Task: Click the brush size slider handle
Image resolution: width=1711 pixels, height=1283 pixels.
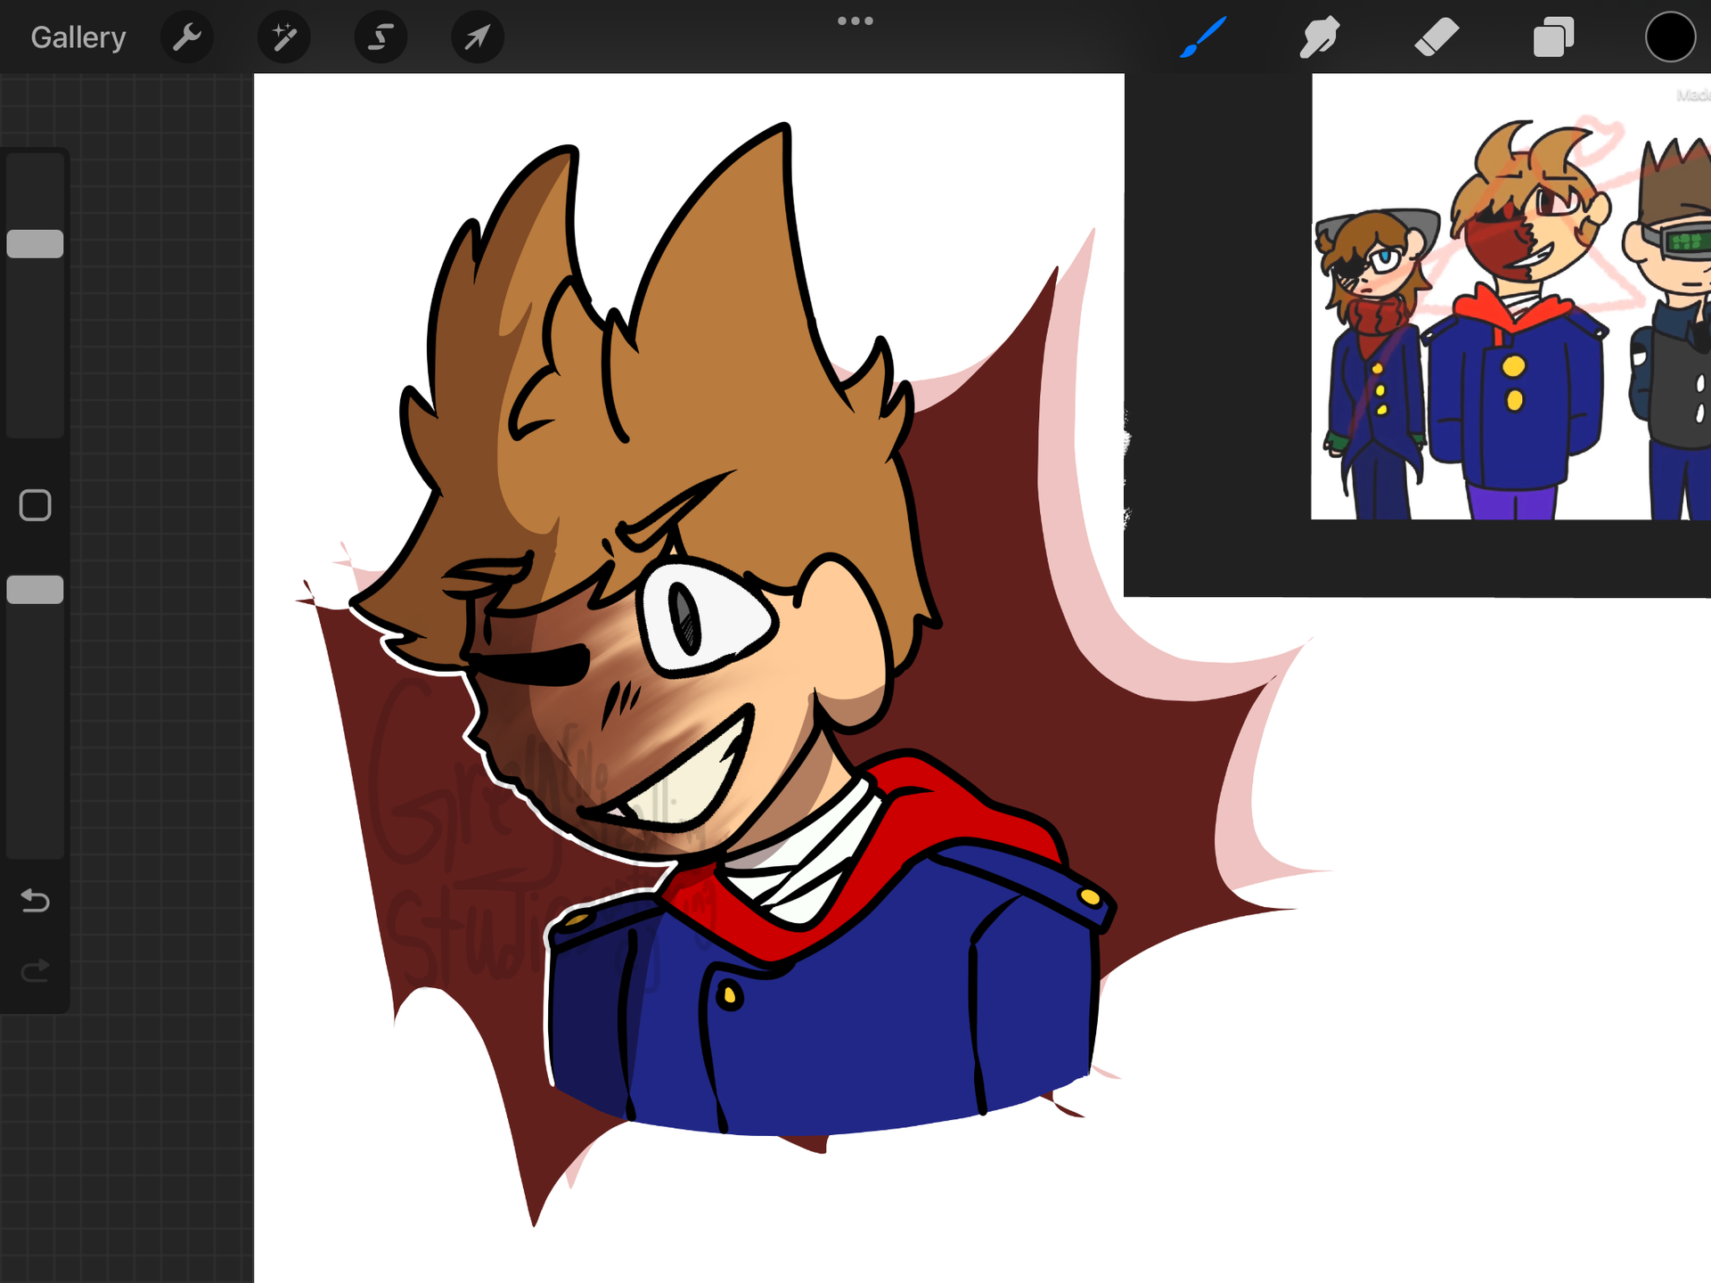Action: tap(35, 244)
